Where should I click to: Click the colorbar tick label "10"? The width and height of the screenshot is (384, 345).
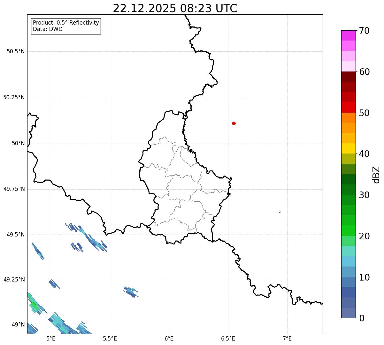[364, 277]
